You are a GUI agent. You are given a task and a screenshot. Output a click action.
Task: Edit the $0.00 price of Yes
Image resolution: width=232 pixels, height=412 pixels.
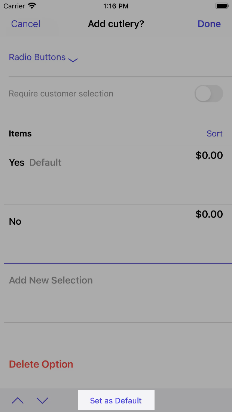tap(209, 155)
